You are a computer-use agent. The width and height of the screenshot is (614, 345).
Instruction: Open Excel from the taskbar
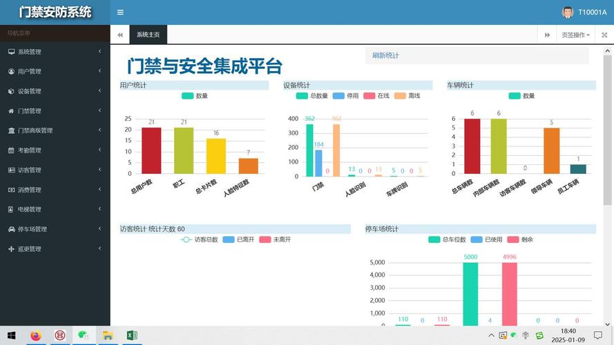[132, 335]
